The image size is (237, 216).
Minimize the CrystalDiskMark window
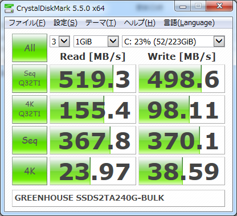[x=183, y=7]
